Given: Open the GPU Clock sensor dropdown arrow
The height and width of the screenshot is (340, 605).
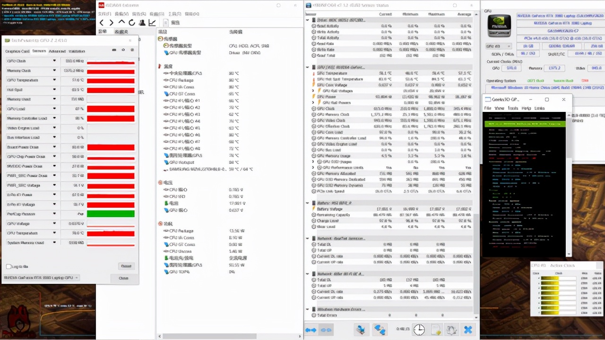Looking at the screenshot, I should pyautogui.click(x=54, y=61).
